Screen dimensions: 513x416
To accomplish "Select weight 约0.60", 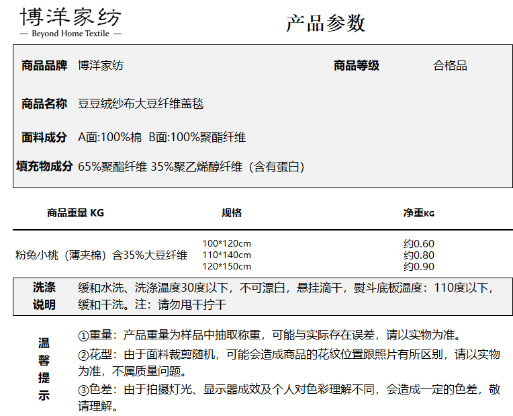I will [419, 244].
